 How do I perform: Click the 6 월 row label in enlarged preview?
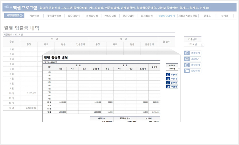point(49,89)
